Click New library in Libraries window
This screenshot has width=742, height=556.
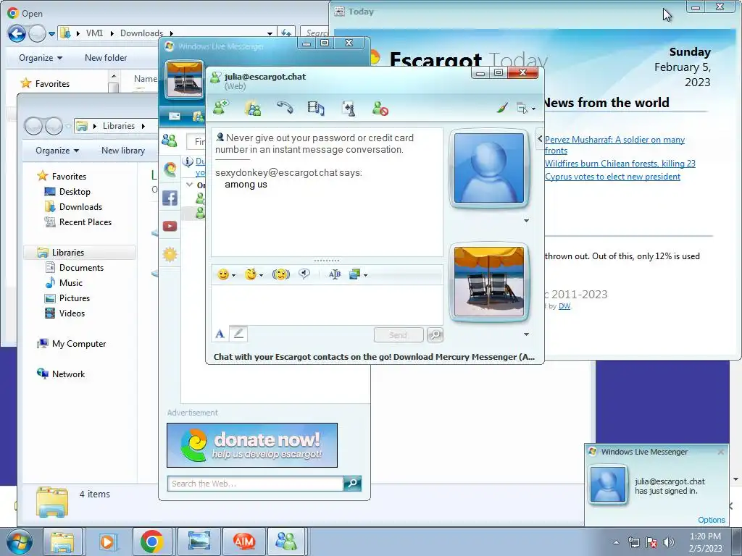point(123,151)
